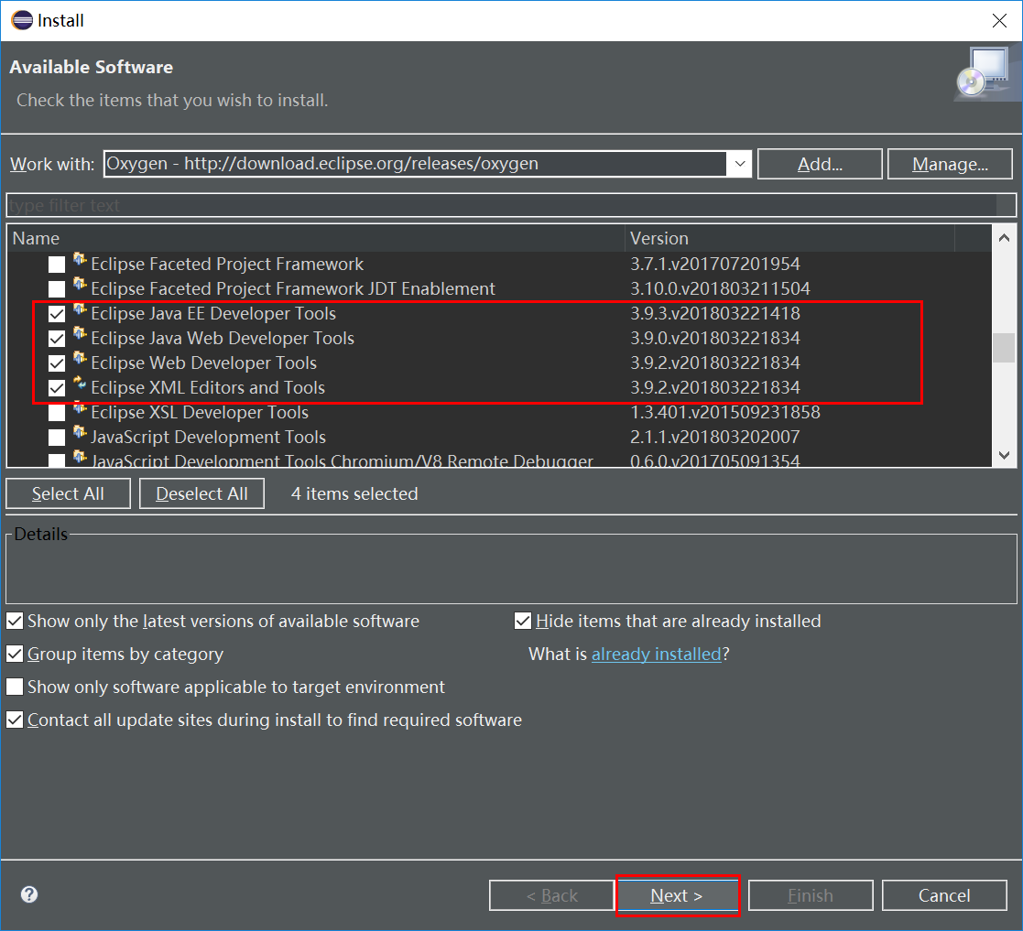Open the help question mark icon
This screenshot has width=1023, height=931.
click(28, 894)
